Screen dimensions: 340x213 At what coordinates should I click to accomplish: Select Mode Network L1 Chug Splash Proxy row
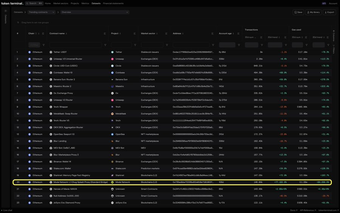[x=172, y=182]
